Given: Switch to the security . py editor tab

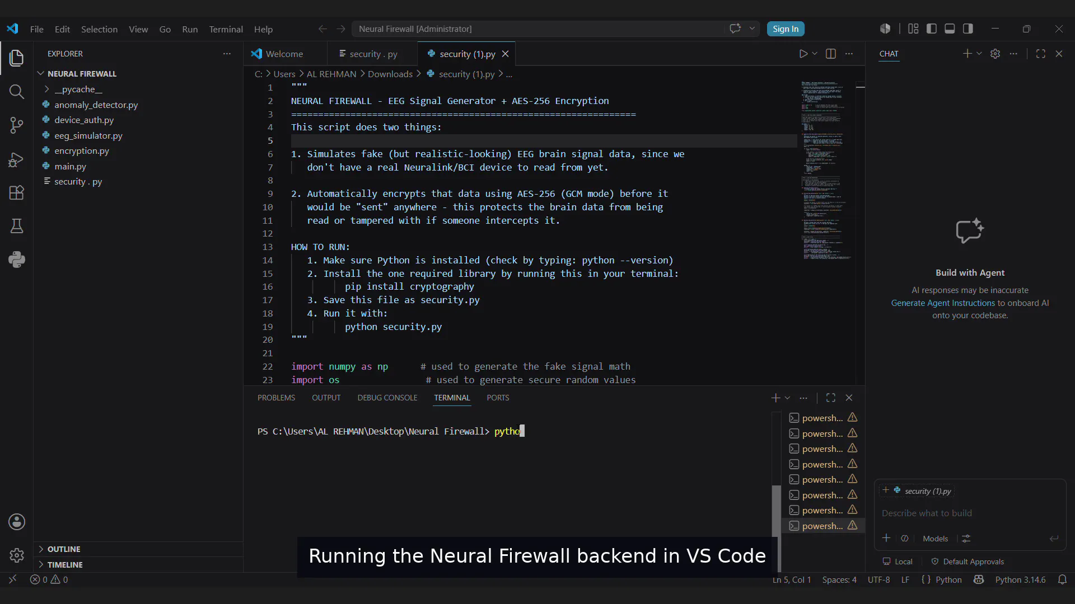Looking at the screenshot, I should pyautogui.click(x=372, y=54).
